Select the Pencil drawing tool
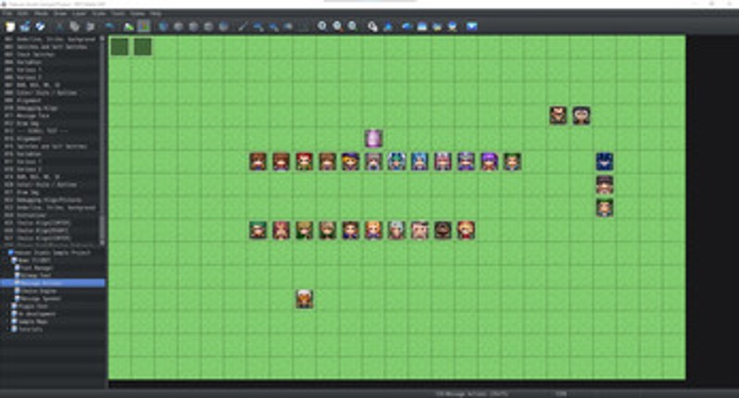 243,26
